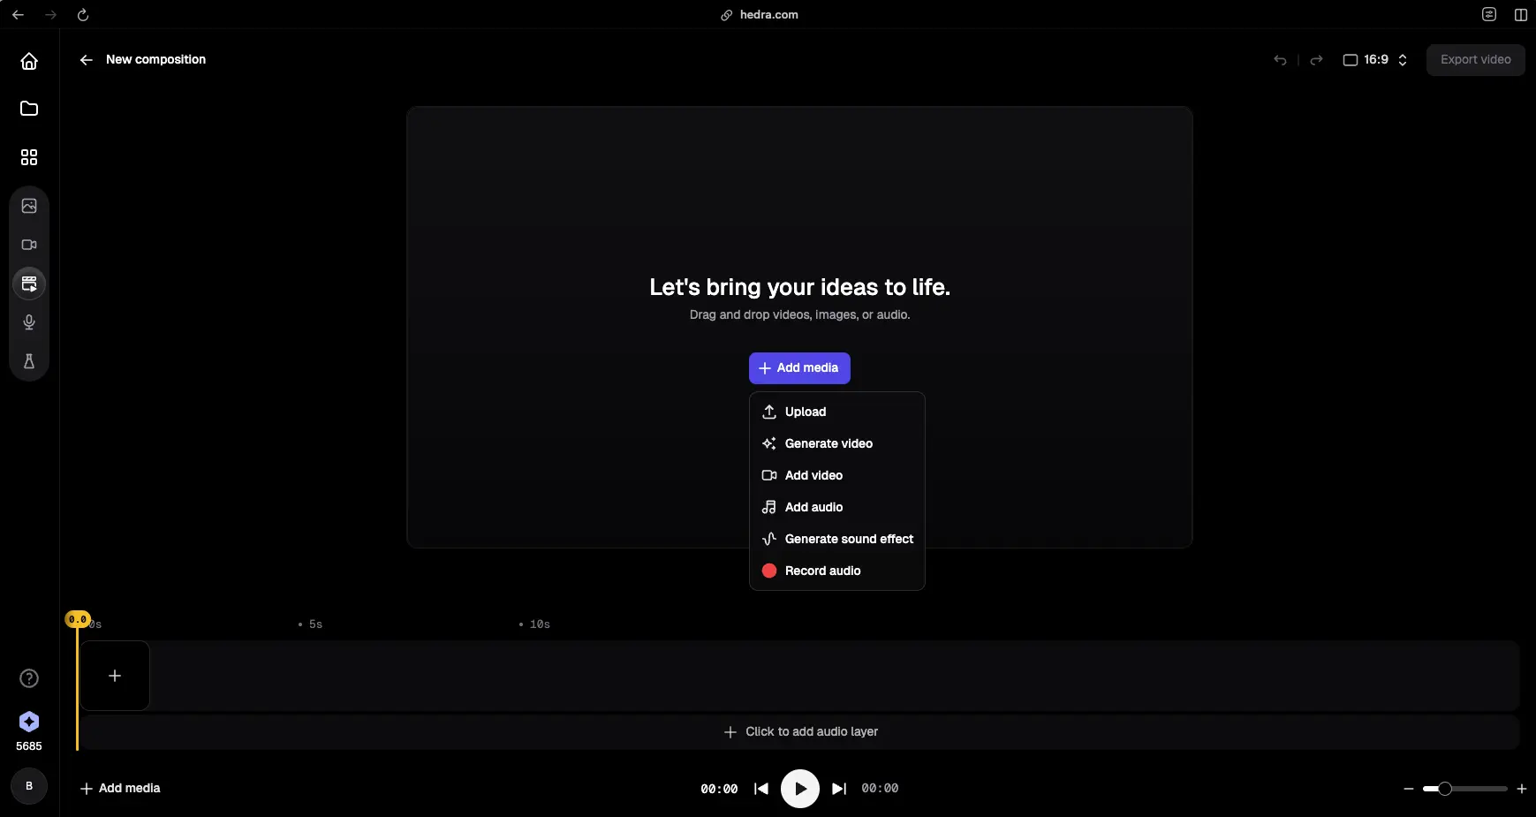1536x817 pixels.
Task: Open the apps grid icon in sidebar
Action: [29, 157]
